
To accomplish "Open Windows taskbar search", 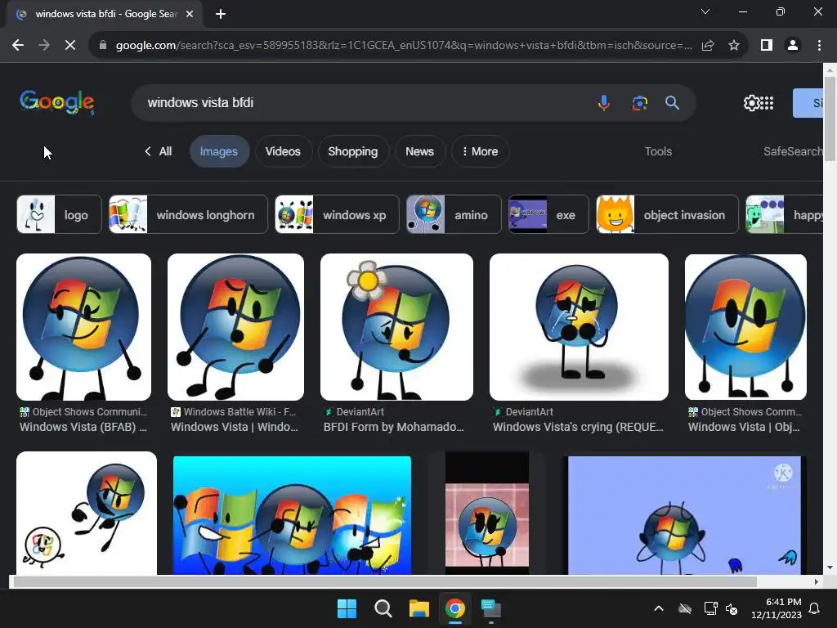I will (x=383, y=608).
